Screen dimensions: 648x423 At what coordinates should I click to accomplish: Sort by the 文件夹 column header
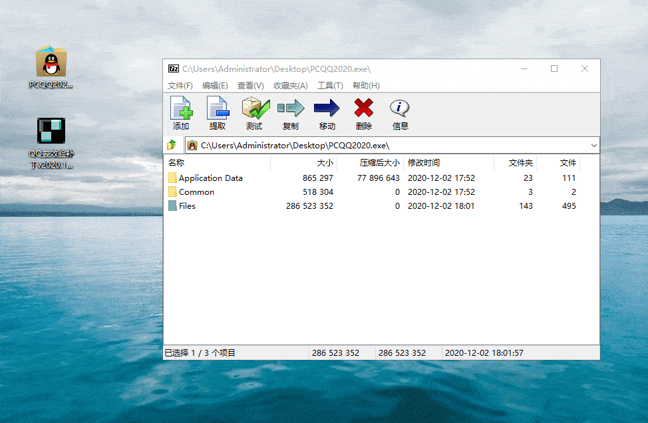coord(516,163)
